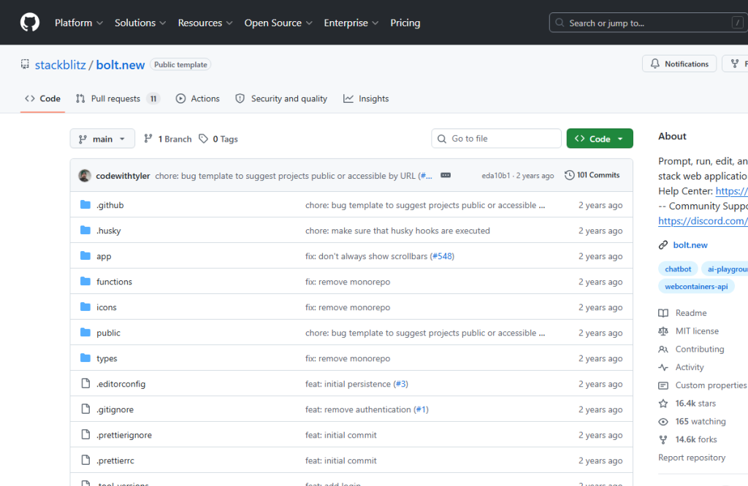Select the chatbot topic tag
This screenshot has height=486, width=748.
[x=678, y=269]
